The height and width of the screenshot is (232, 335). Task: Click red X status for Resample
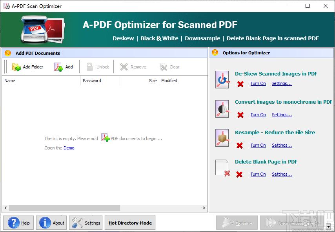pos(240,146)
